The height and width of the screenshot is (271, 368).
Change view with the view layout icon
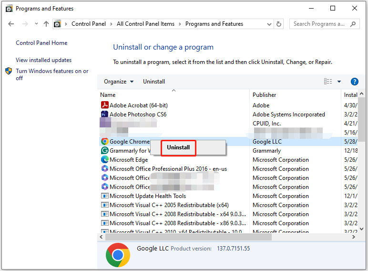(x=328, y=82)
